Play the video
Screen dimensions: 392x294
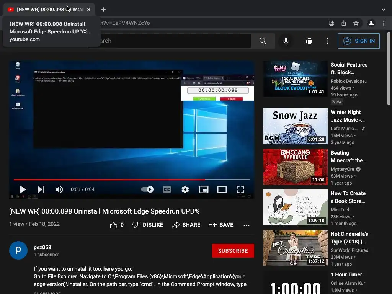point(23,189)
